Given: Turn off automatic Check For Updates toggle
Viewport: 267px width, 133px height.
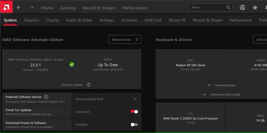Looking at the screenshot, I should (x=134, y=112).
